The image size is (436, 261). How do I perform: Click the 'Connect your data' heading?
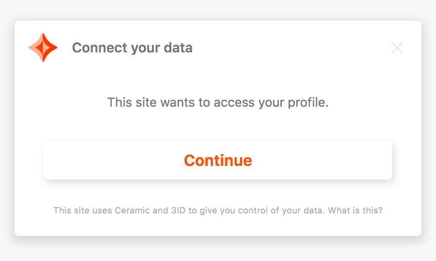tap(132, 48)
